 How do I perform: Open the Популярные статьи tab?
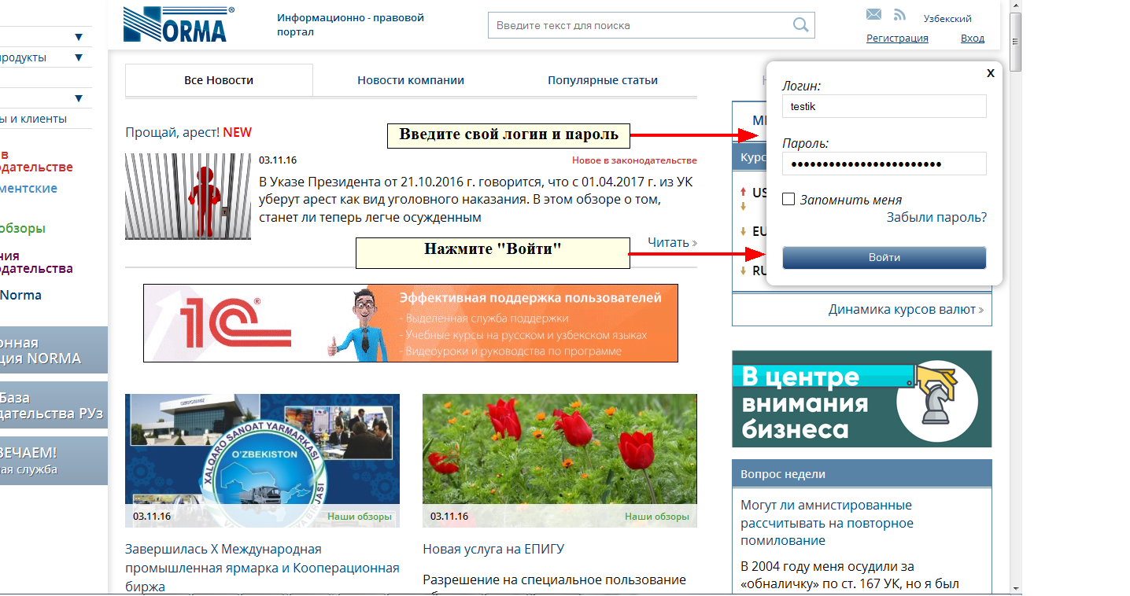pyautogui.click(x=603, y=79)
